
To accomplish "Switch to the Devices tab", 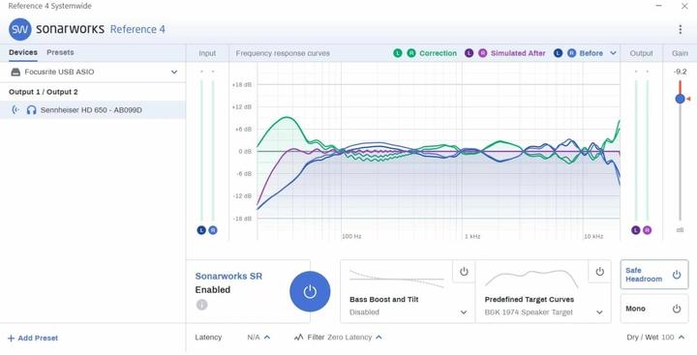I will (x=23, y=52).
